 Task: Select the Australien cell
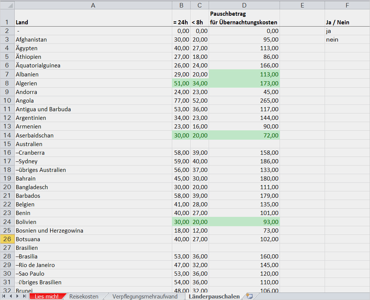click(93, 144)
